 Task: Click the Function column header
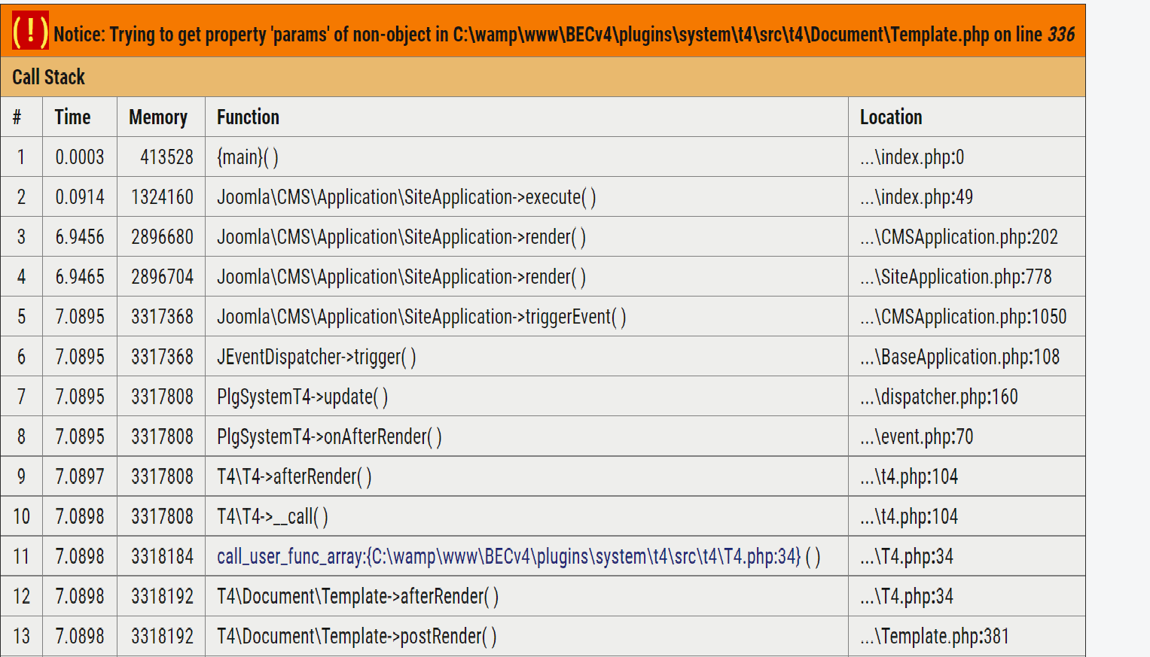(248, 117)
